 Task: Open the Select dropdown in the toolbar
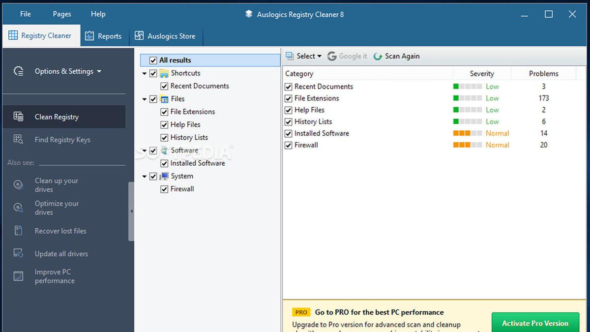coord(304,57)
